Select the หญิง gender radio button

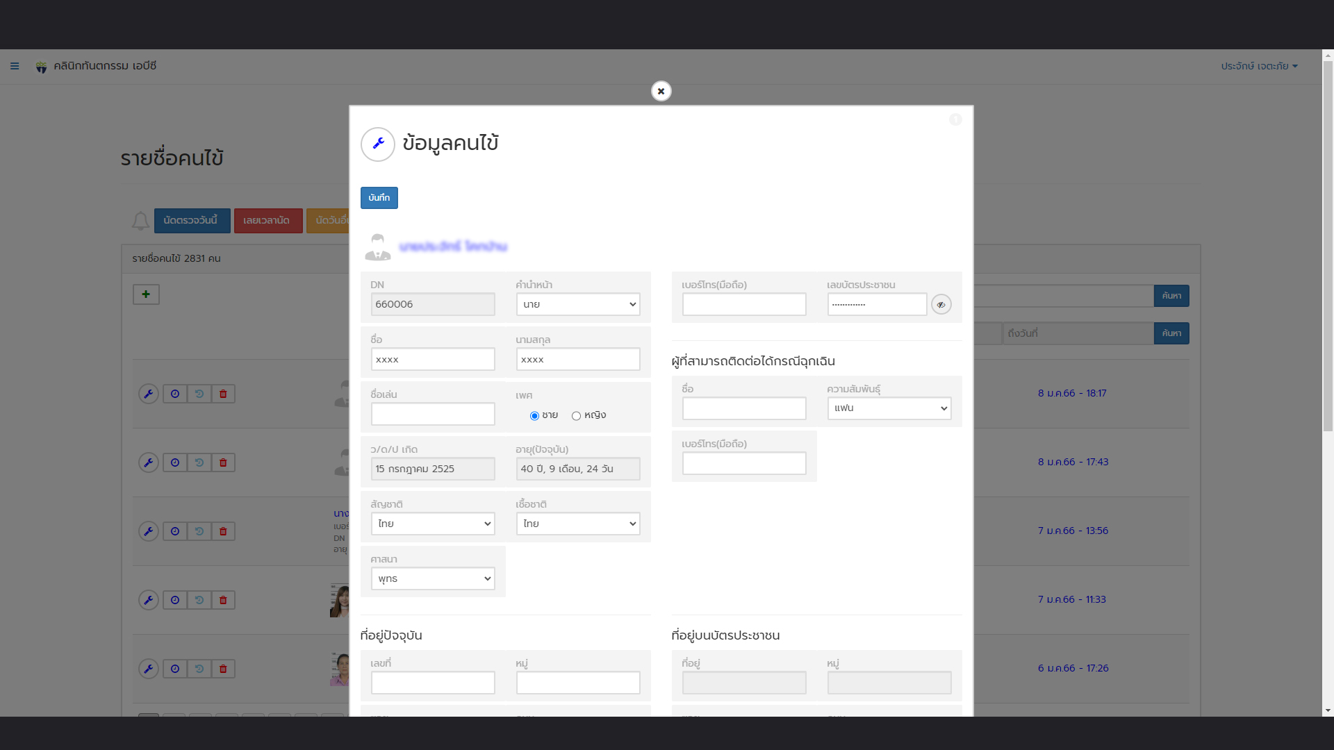tap(576, 416)
